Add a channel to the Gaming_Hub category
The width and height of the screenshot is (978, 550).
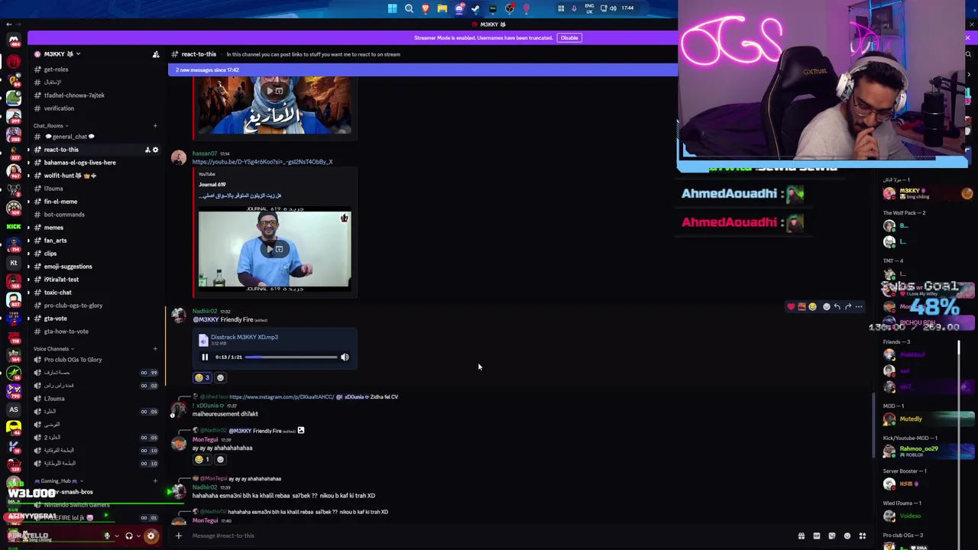pyautogui.click(x=155, y=481)
